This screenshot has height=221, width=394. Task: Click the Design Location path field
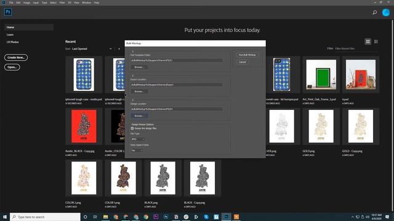point(177,109)
